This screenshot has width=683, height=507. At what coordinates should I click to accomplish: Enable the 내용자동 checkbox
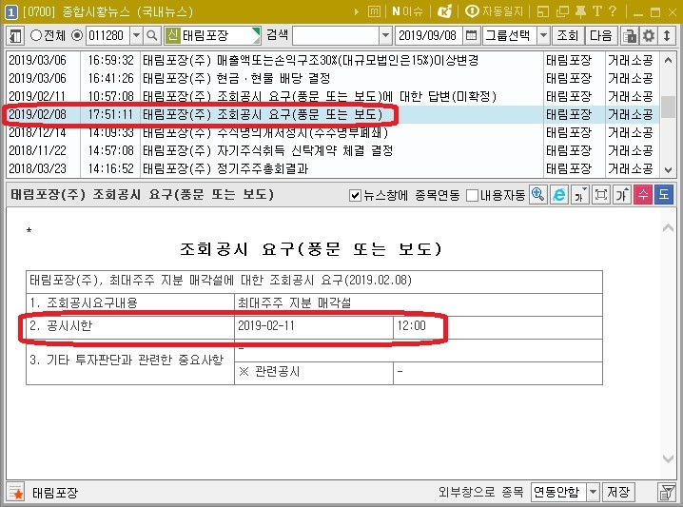click(472, 195)
